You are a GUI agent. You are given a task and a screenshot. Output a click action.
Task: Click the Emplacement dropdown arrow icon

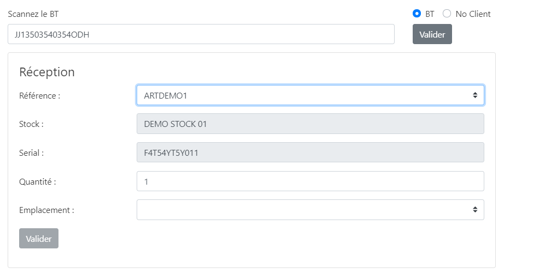coord(475,210)
